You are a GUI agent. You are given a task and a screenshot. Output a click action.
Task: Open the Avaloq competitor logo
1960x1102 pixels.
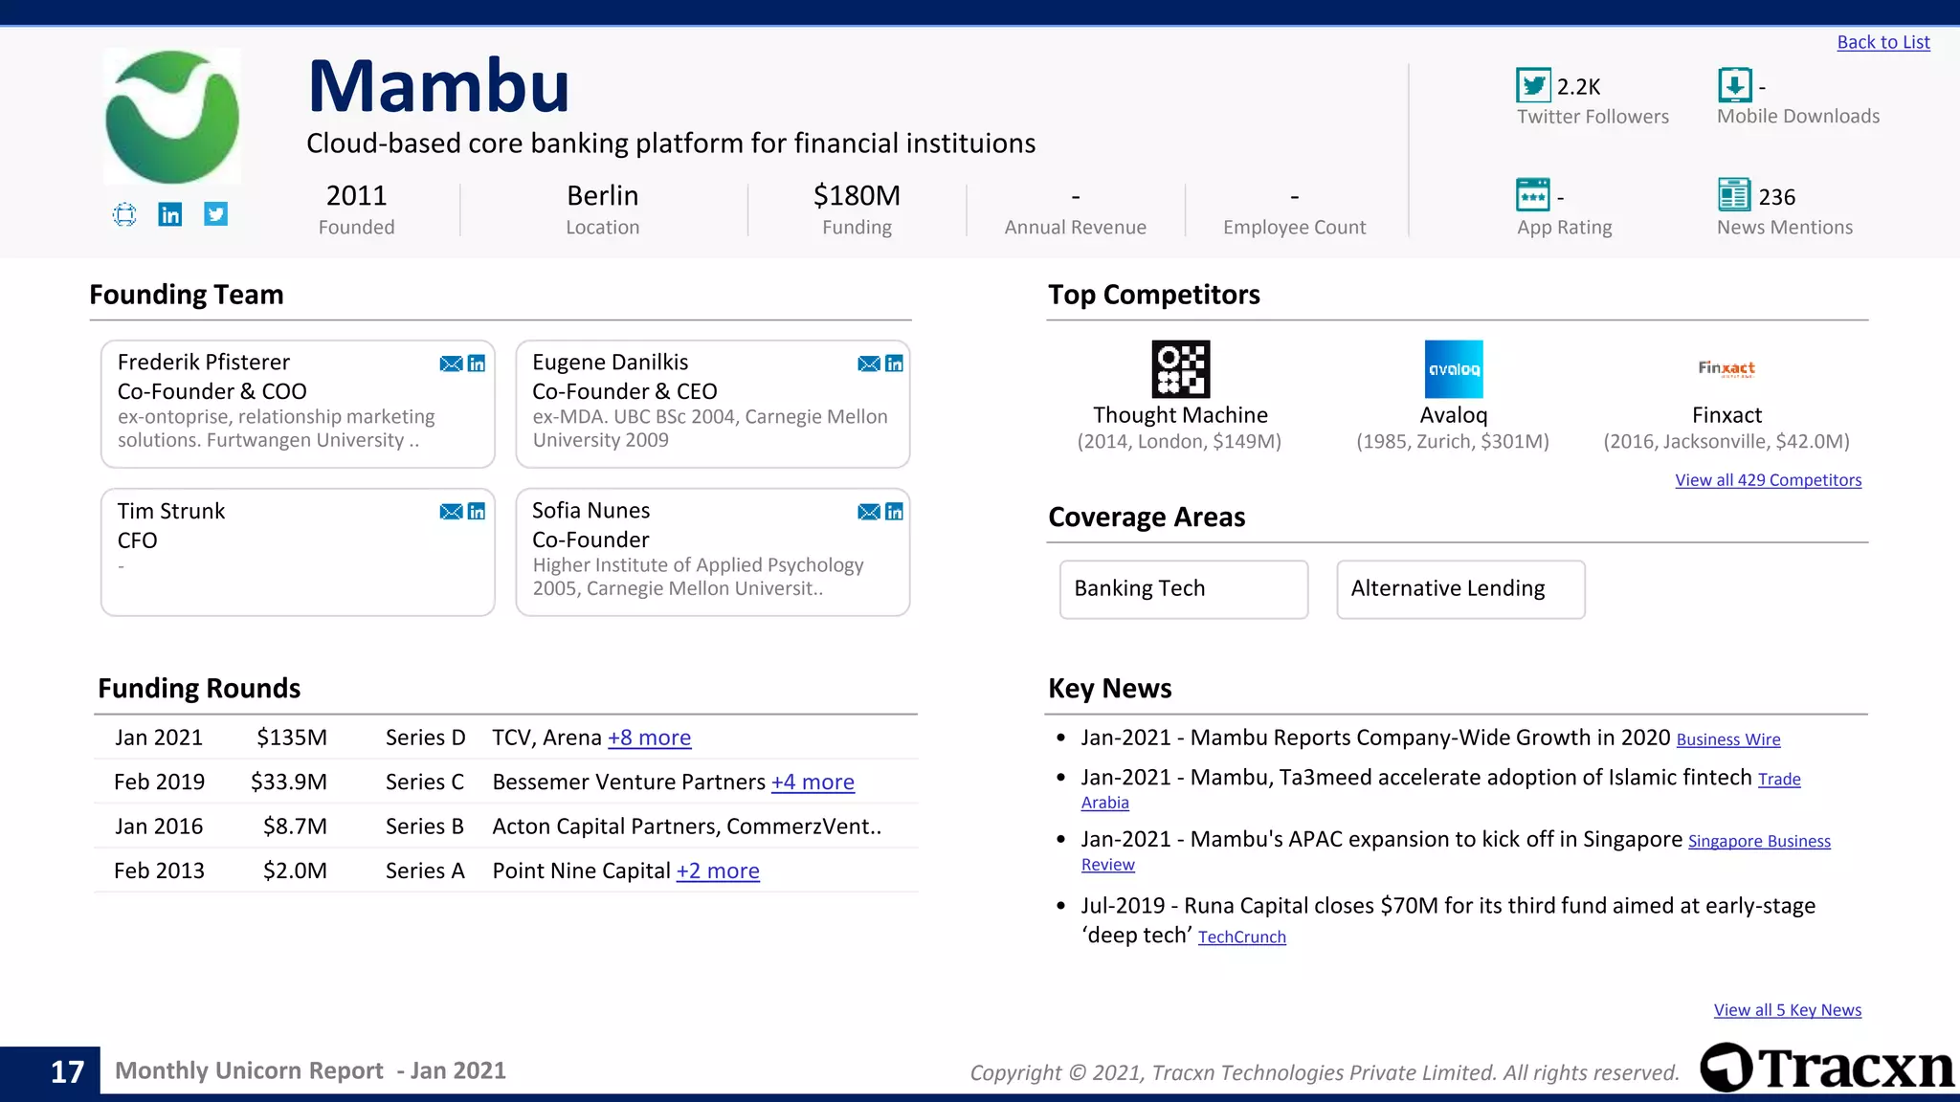[1454, 369]
